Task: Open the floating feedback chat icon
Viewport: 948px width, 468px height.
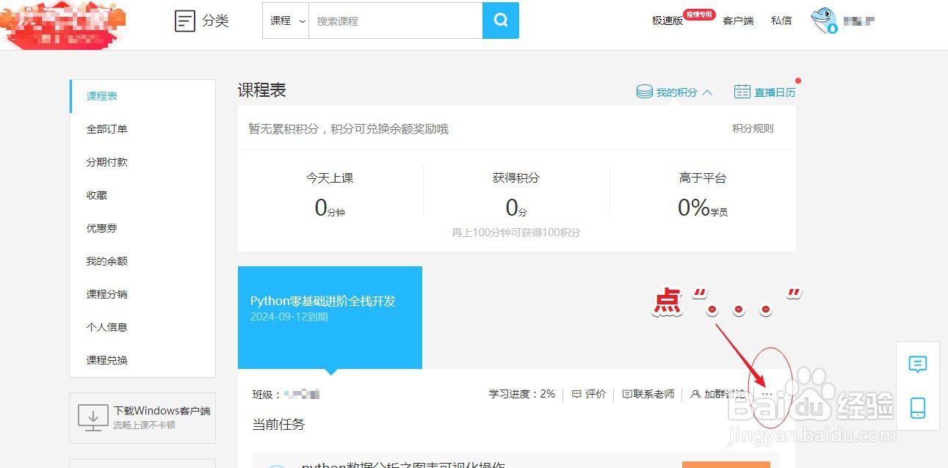Action: (x=918, y=364)
